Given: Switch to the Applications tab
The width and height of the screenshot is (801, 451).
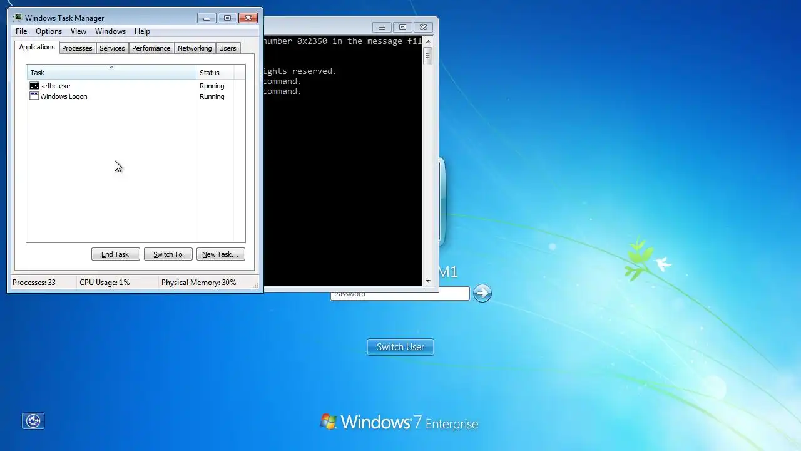Looking at the screenshot, I should point(37,48).
